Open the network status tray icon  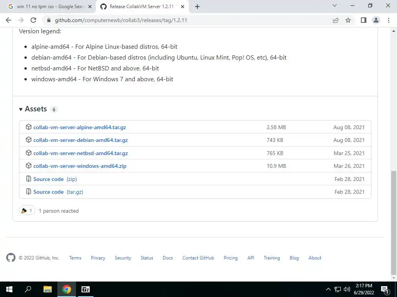click(338, 289)
